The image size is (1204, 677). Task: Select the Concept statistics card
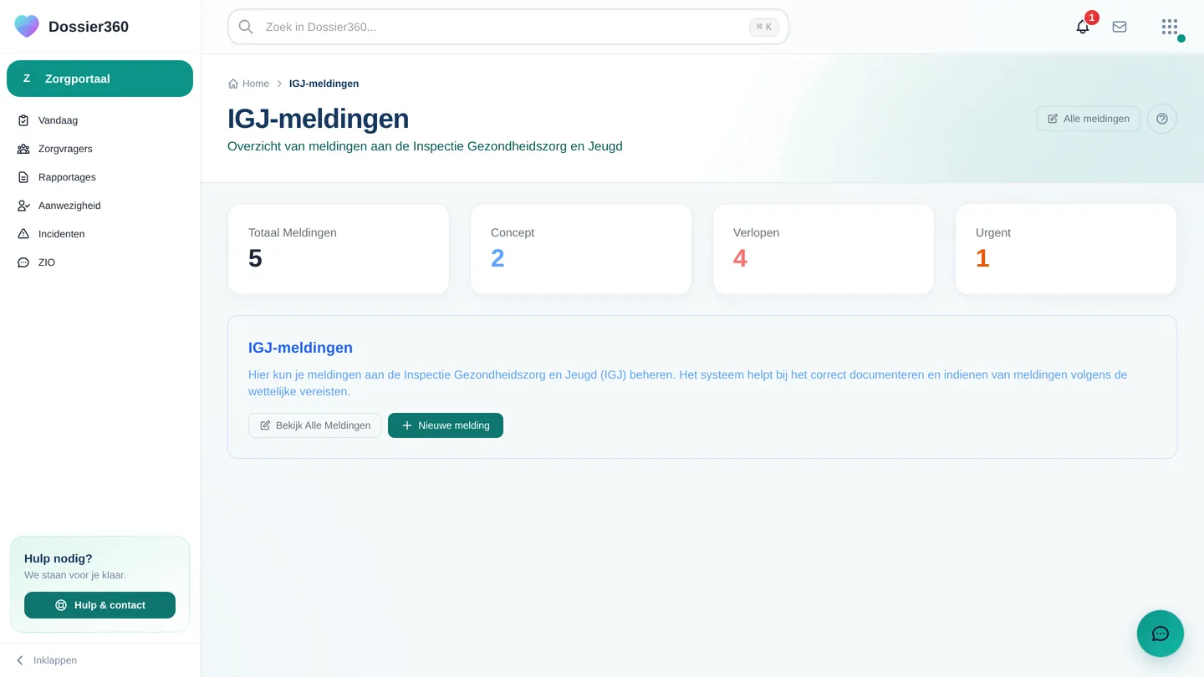tap(581, 249)
